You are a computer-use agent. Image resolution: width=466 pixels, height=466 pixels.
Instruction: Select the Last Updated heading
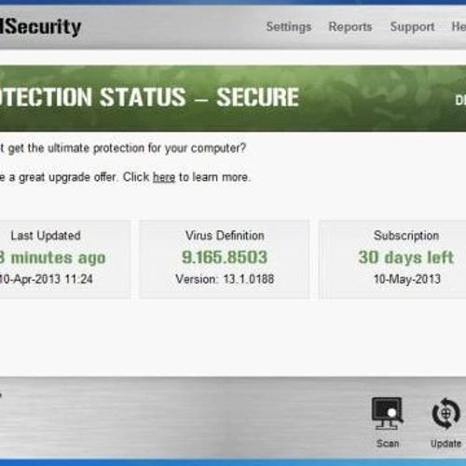pyautogui.click(x=46, y=236)
